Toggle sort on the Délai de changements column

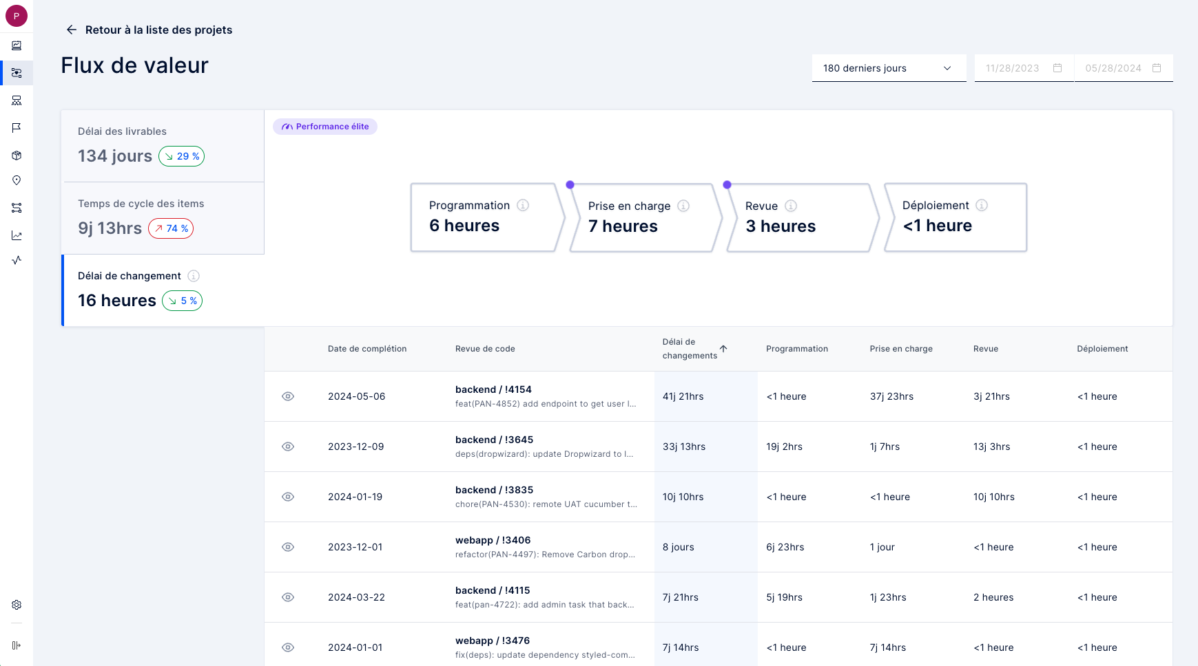coord(723,349)
